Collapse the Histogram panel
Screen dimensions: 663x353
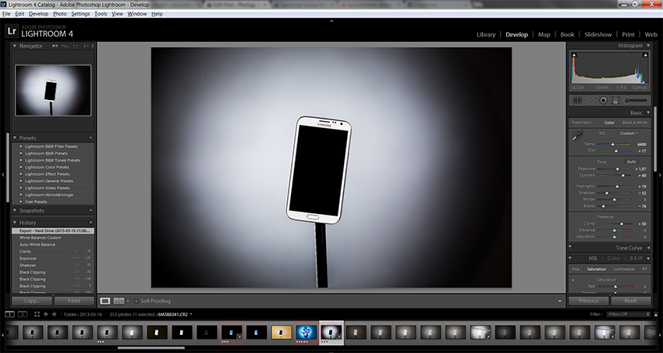647,45
